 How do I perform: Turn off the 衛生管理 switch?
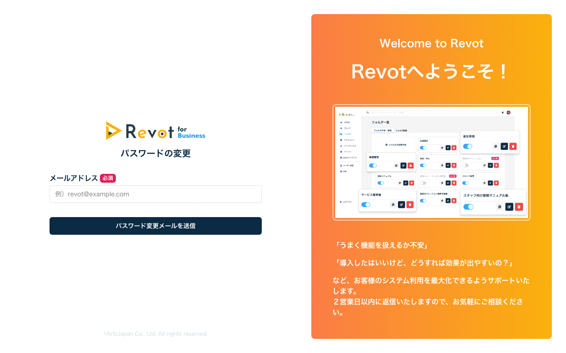[x=468, y=146]
